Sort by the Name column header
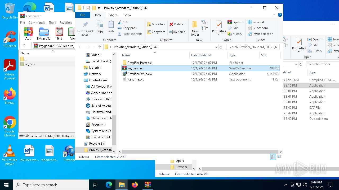339x190 pixels. [155, 55]
